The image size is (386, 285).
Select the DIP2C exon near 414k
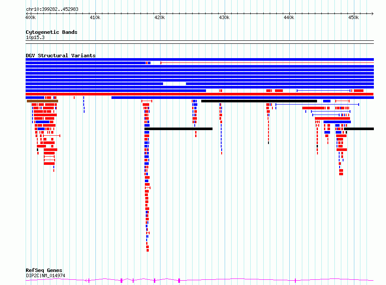(x=121, y=280)
